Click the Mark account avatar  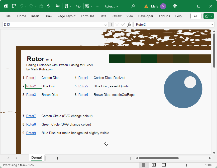click(x=163, y=6)
